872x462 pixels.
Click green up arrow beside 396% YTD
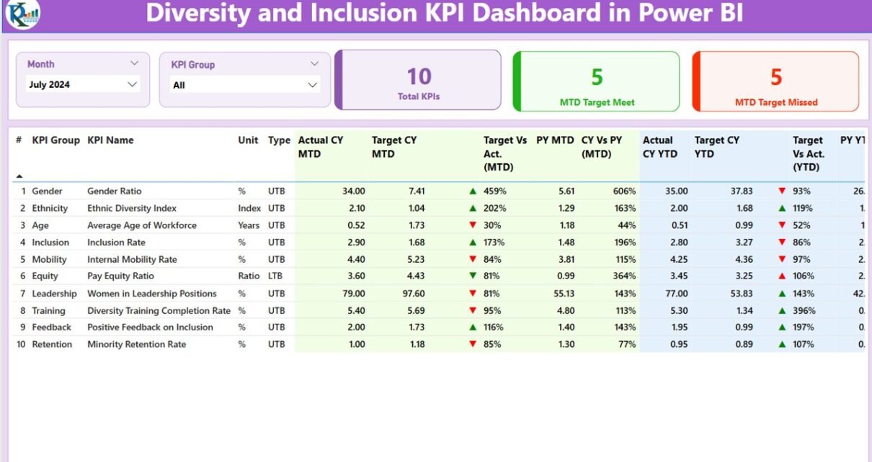click(782, 311)
